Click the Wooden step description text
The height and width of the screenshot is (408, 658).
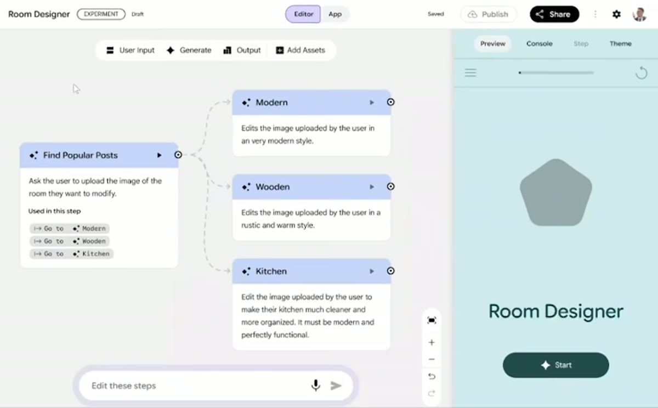[311, 219]
